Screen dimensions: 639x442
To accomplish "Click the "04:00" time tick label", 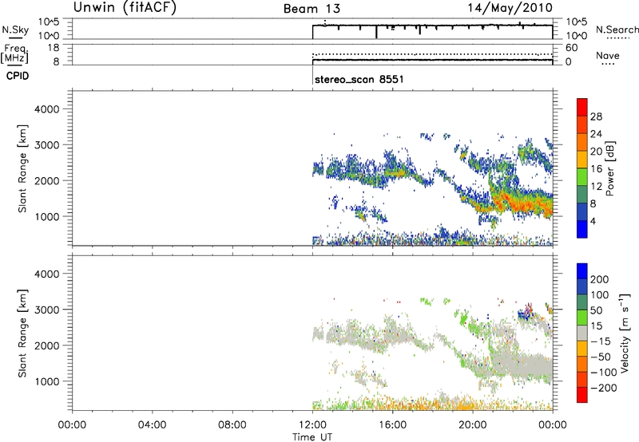I will coord(152,425).
